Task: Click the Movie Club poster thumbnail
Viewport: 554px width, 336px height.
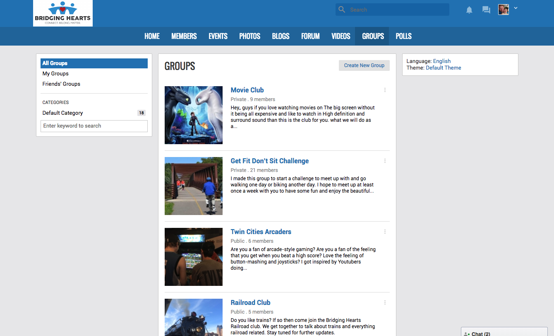Action: 194,115
